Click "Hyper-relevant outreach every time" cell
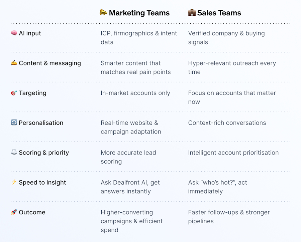Image resolution: width=301 pixels, height=242 pixels. [x=232, y=67]
